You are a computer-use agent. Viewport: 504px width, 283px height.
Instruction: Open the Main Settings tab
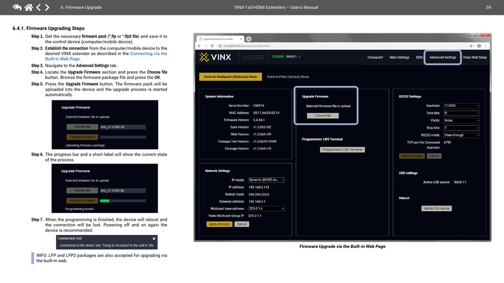pyautogui.click(x=399, y=57)
